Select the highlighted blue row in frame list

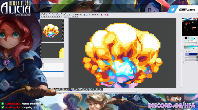pyautogui.click(x=52, y=71)
